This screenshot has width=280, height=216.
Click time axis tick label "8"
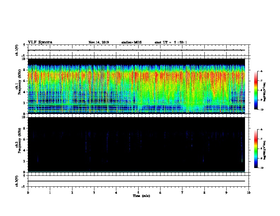pos(204,192)
